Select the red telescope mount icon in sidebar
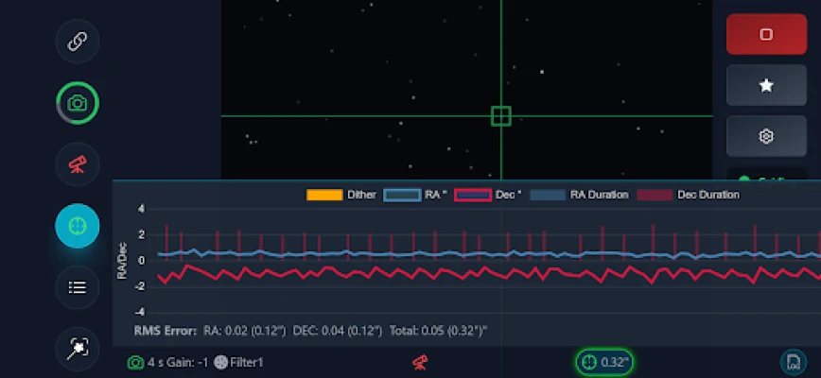This screenshot has width=821, height=378. click(77, 164)
